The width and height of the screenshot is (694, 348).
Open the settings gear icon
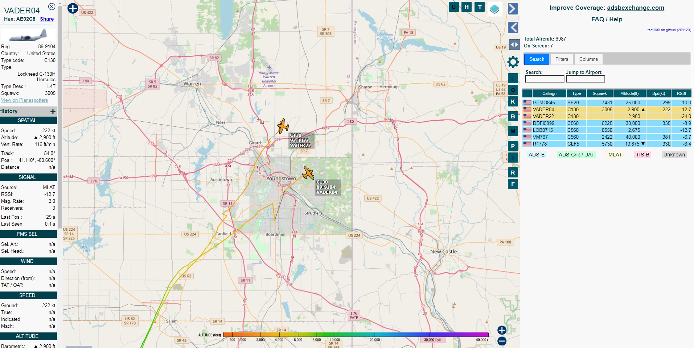pos(513,62)
